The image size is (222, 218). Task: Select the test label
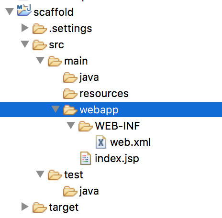[74, 175]
